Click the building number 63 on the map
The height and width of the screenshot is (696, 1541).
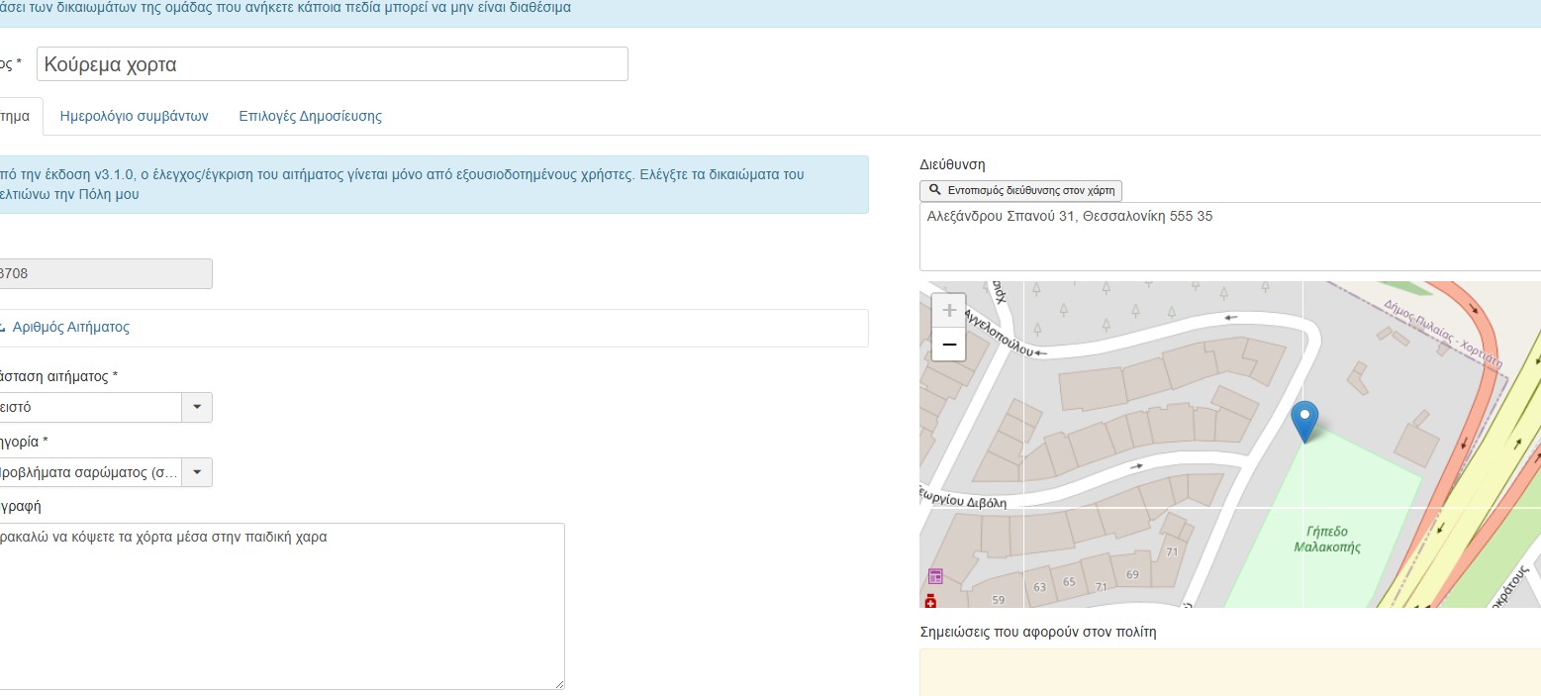point(1039,587)
